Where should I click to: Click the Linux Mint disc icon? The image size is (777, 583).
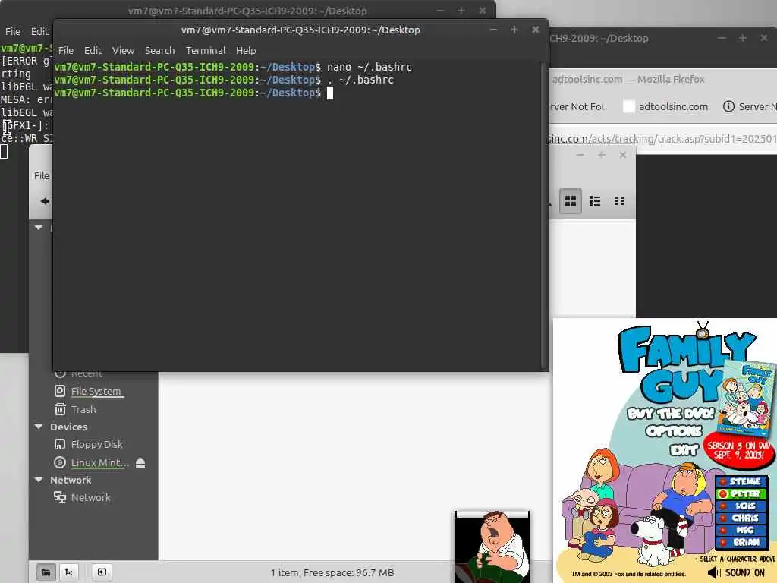coord(59,462)
